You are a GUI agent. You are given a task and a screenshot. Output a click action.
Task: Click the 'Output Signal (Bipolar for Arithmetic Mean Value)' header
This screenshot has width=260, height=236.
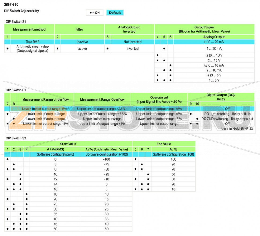click(x=204, y=29)
